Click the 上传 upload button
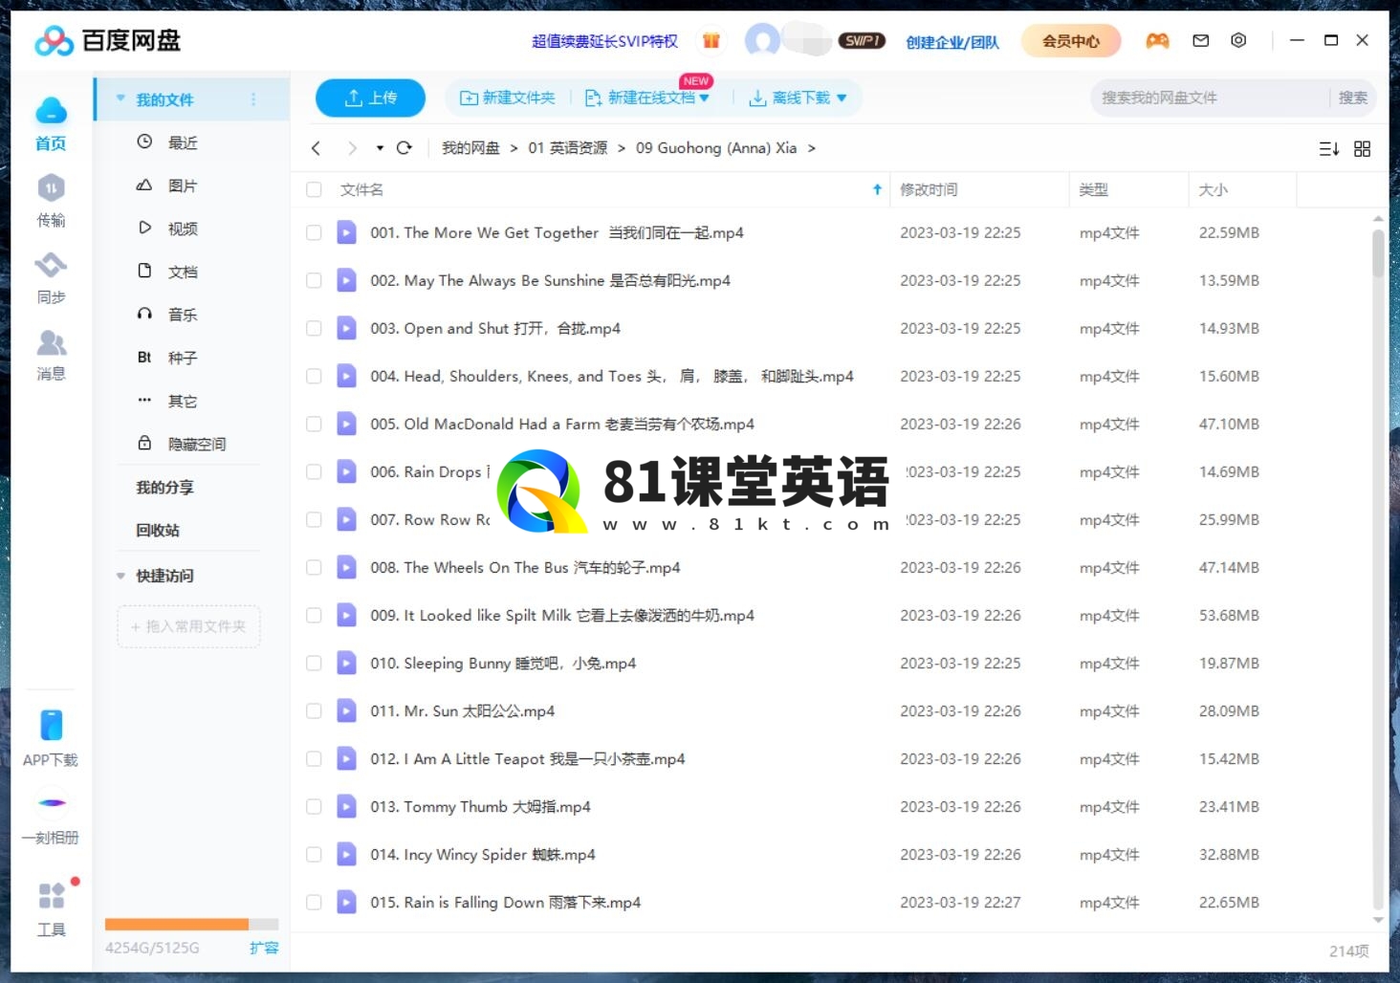 (370, 98)
